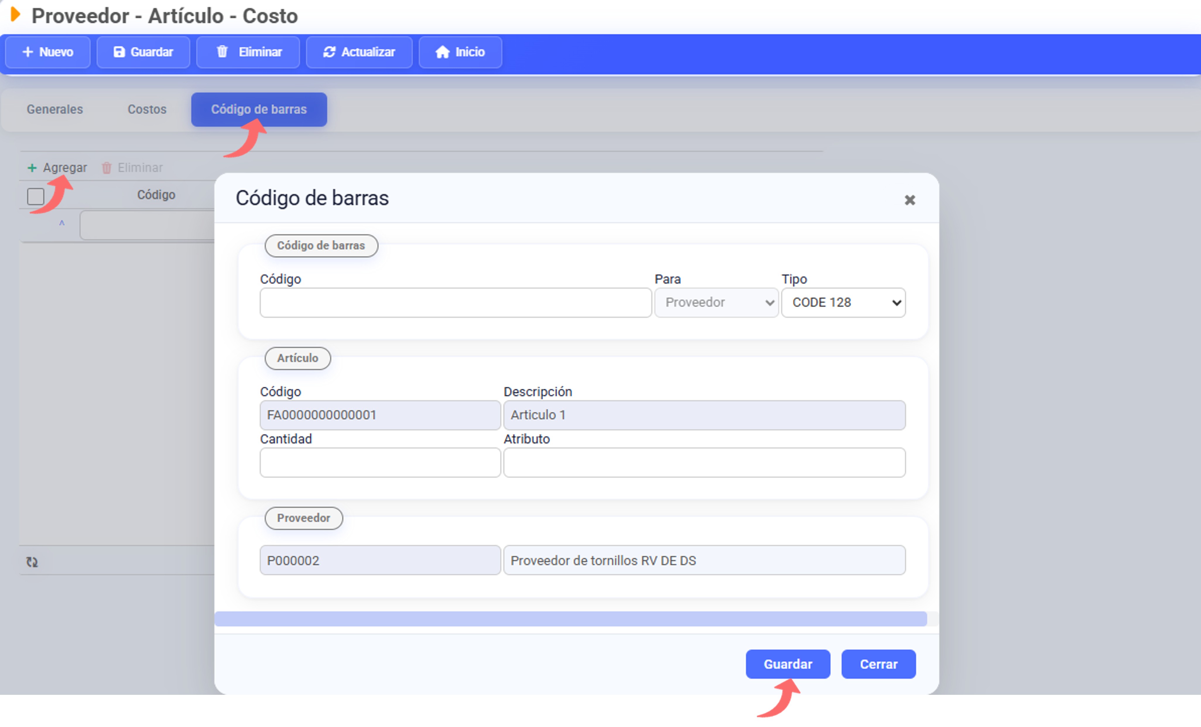Viewport: 1201px width, 727px height.
Task: Click the Atributo input field
Action: pyautogui.click(x=704, y=462)
